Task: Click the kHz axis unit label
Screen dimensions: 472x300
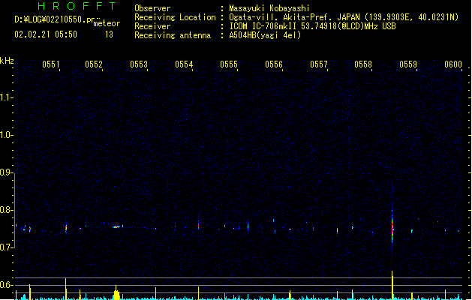Action: coord(7,61)
